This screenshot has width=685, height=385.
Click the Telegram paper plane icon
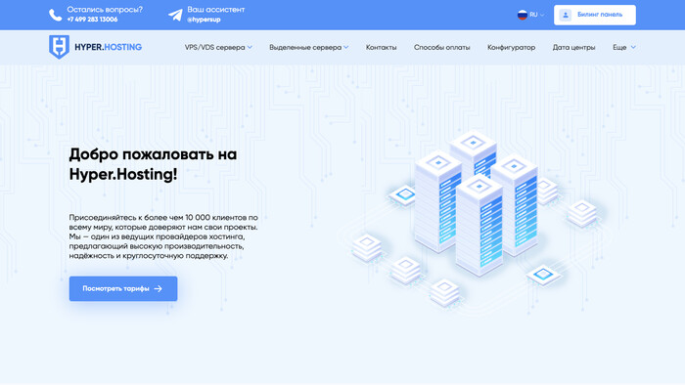pos(175,15)
